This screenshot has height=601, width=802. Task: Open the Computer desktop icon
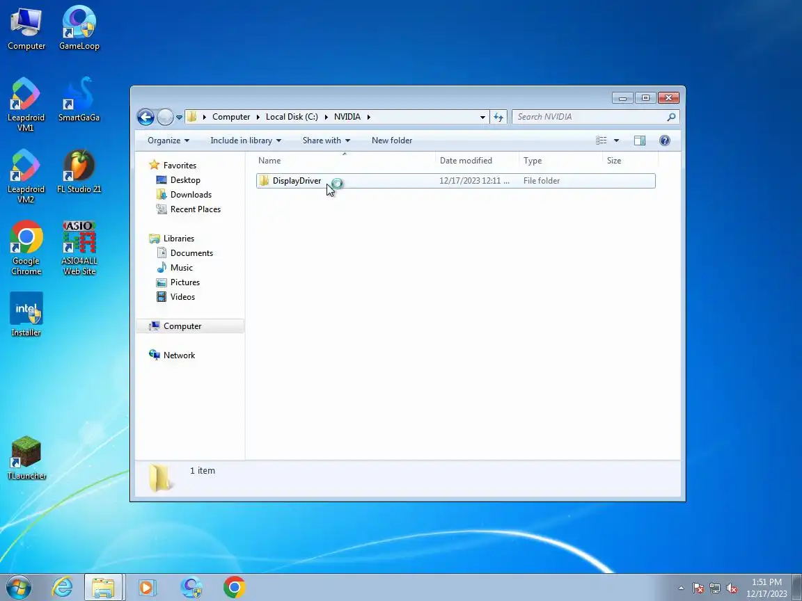click(x=26, y=29)
